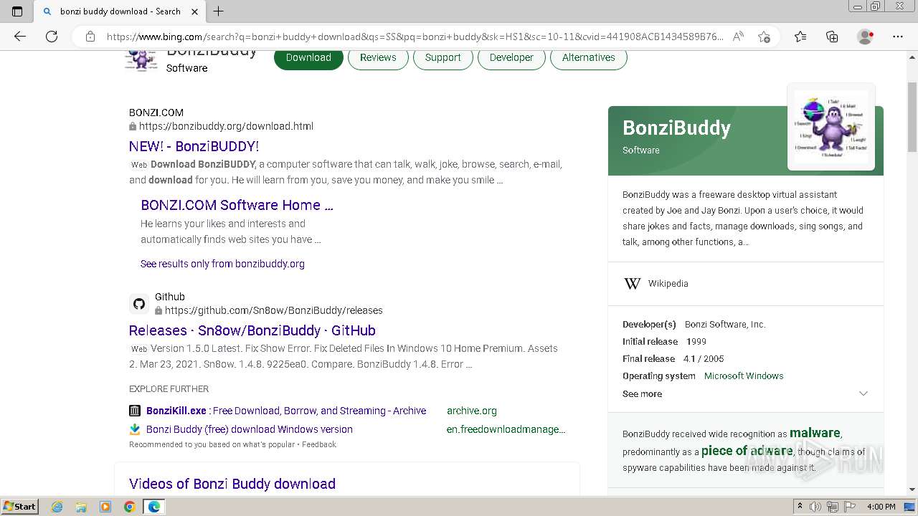This screenshot has height=516, width=918.
Task: Select the Support tab pill
Action: (443, 57)
